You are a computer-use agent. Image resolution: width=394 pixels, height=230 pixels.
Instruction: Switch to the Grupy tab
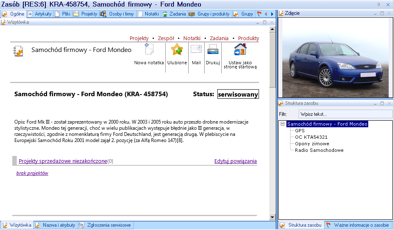(243, 14)
